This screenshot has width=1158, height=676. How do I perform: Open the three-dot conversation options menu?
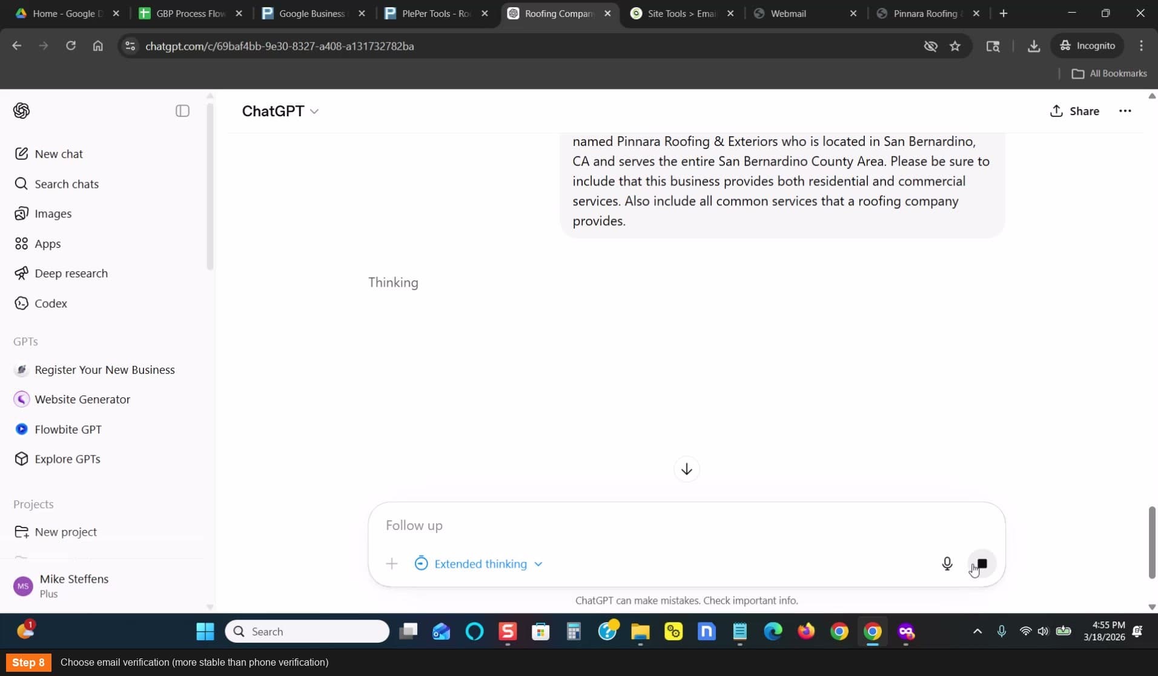(x=1125, y=111)
